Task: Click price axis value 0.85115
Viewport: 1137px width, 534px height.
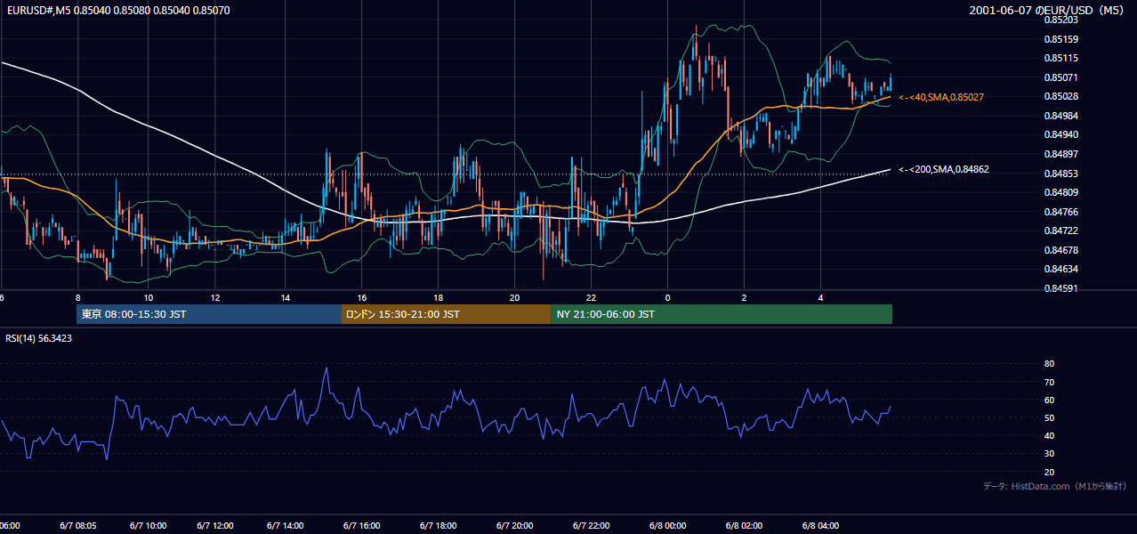Action: pyautogui.click(x=1061, y=58)
